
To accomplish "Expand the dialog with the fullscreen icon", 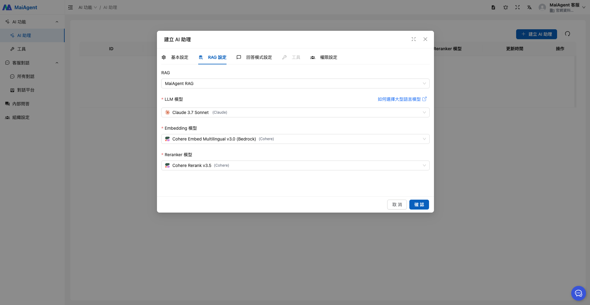I will [414, 39].
